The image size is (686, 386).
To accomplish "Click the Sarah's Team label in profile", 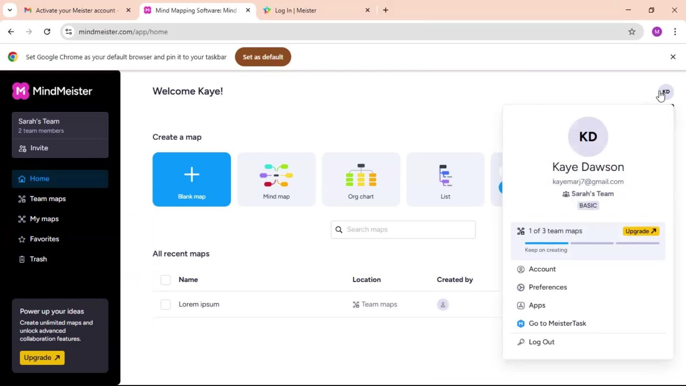I will [592, 194].
